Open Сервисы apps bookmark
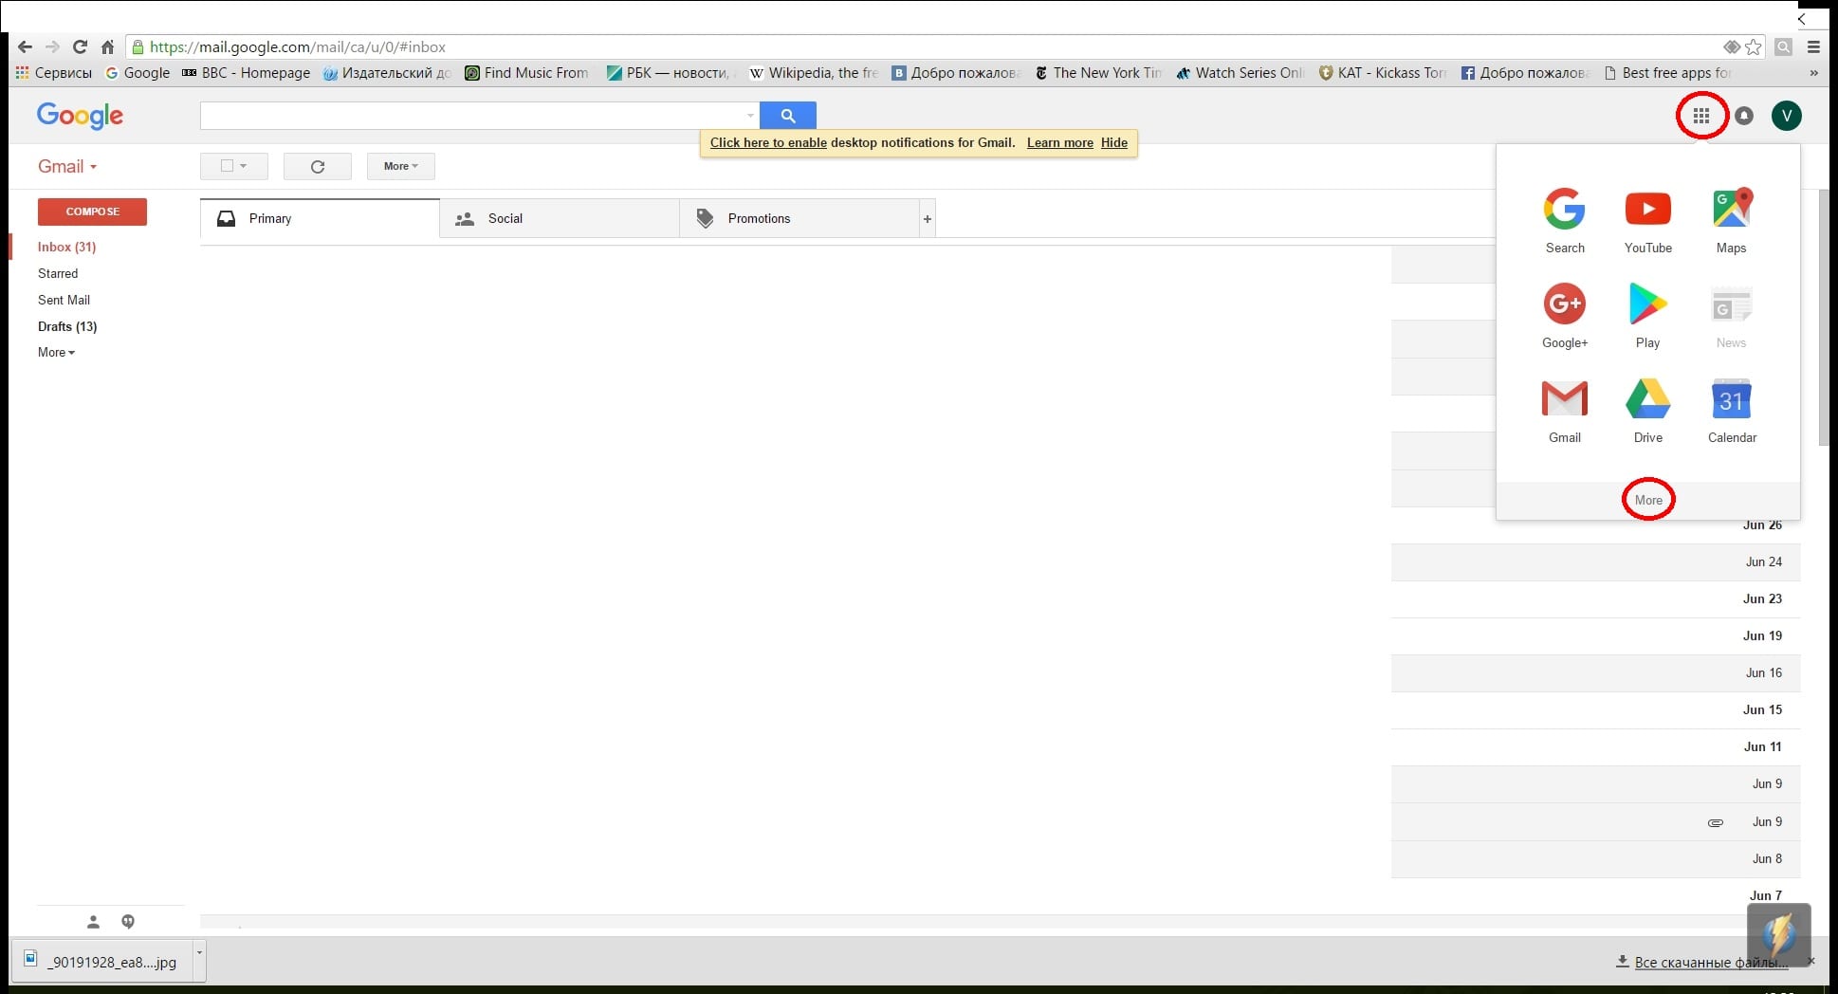Screen dimensions: 1838x994 coord(54,73)
